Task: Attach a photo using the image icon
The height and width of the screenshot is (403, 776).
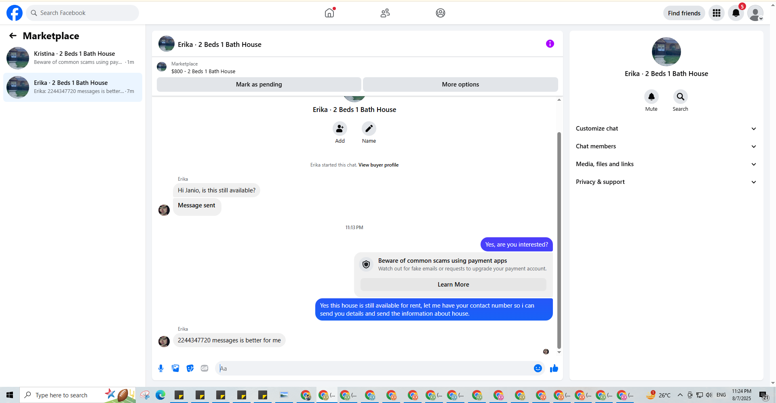Action: 175,368
